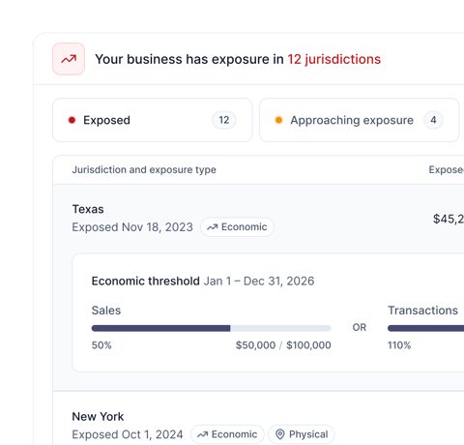Click the Economic threshold heading
The width and height of the screenshot is (464, 445).
(146, 281)
